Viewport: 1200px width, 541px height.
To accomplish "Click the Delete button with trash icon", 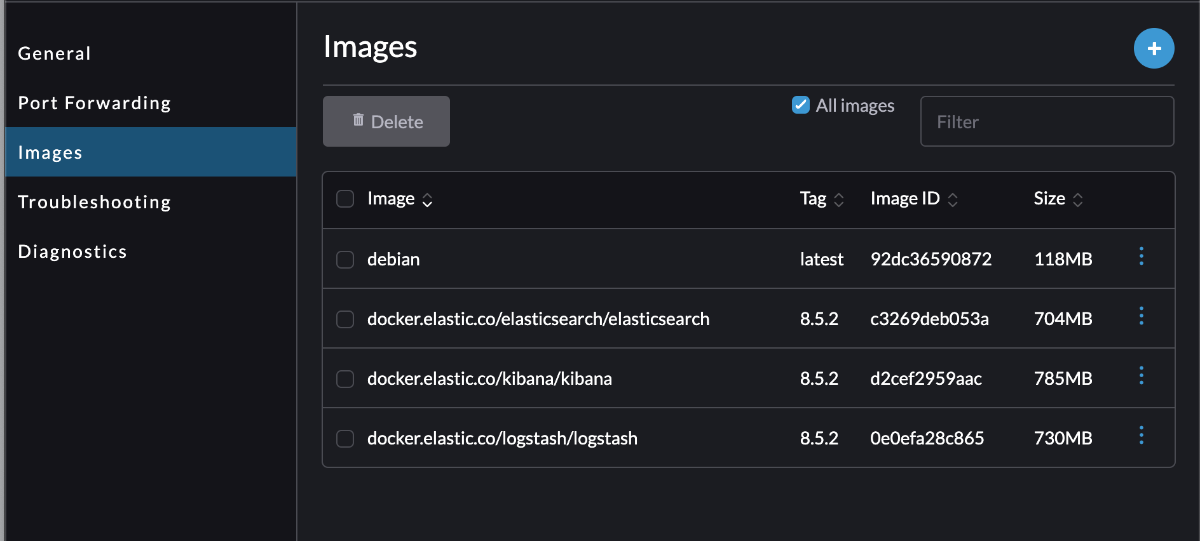I will click(x=386, y=121).
